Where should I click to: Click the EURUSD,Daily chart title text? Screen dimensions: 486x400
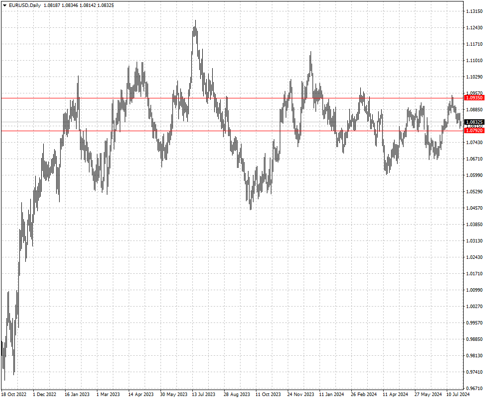click(x=25, y=5)
